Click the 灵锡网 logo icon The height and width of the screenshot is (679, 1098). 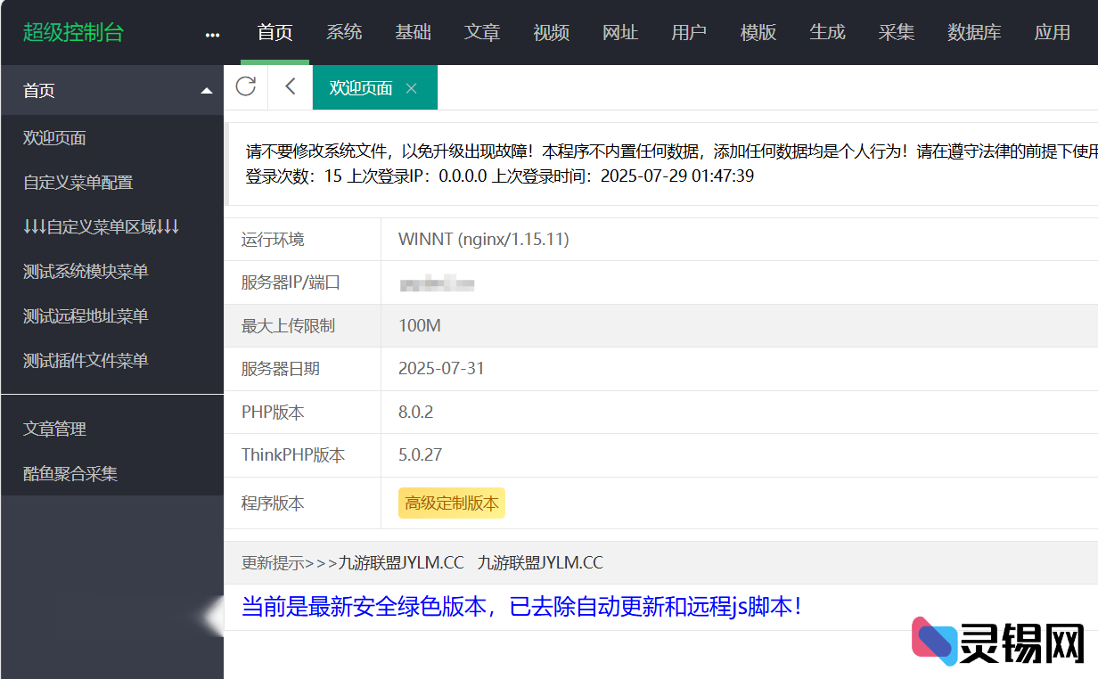933,639
